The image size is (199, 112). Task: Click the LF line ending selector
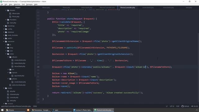pyautogui.click(x=167, y=106)
